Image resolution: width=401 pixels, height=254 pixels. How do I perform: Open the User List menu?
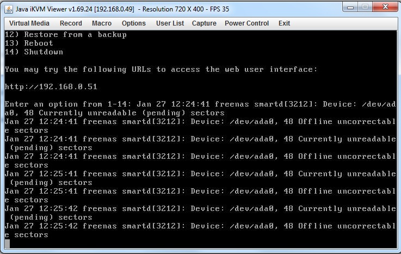click(170, 23)
